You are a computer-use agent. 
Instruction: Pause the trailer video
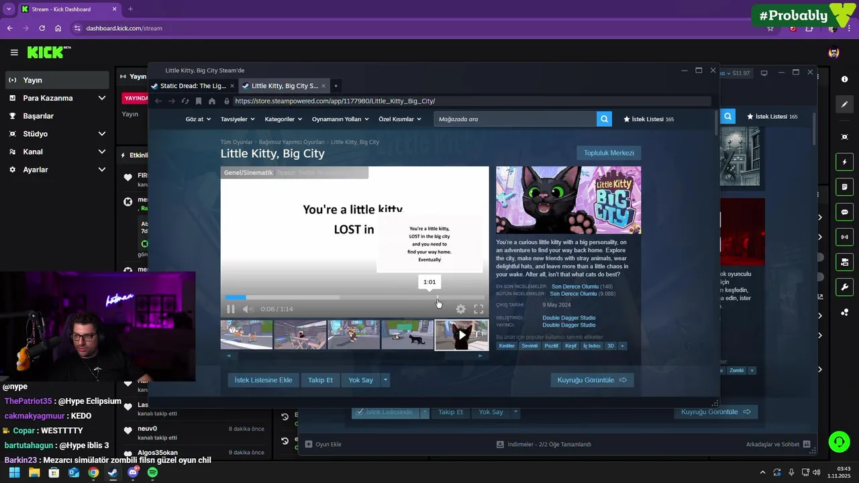(x=231, y=309)
